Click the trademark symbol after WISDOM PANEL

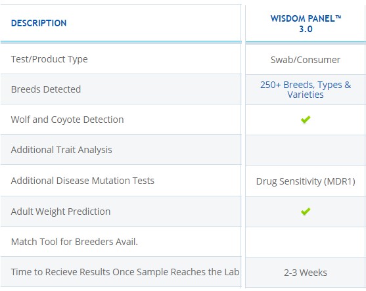click(338, 16)
